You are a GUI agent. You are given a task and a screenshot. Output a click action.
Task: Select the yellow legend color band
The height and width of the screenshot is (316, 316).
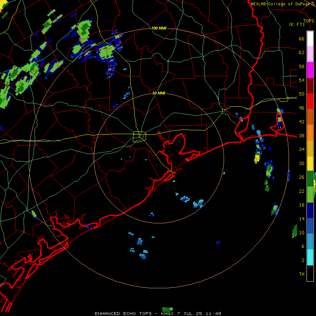point(310,164)
